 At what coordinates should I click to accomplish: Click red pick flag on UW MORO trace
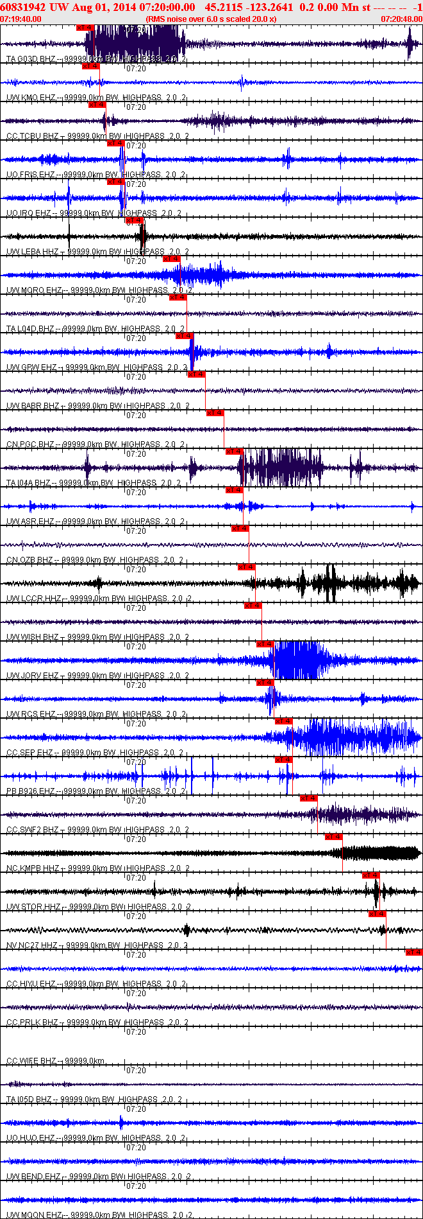tap(172, 259)
